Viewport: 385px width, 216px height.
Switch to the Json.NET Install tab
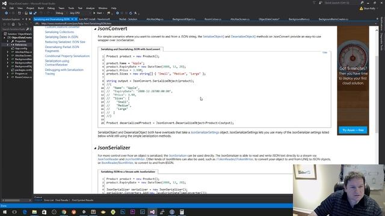(94, 19)
